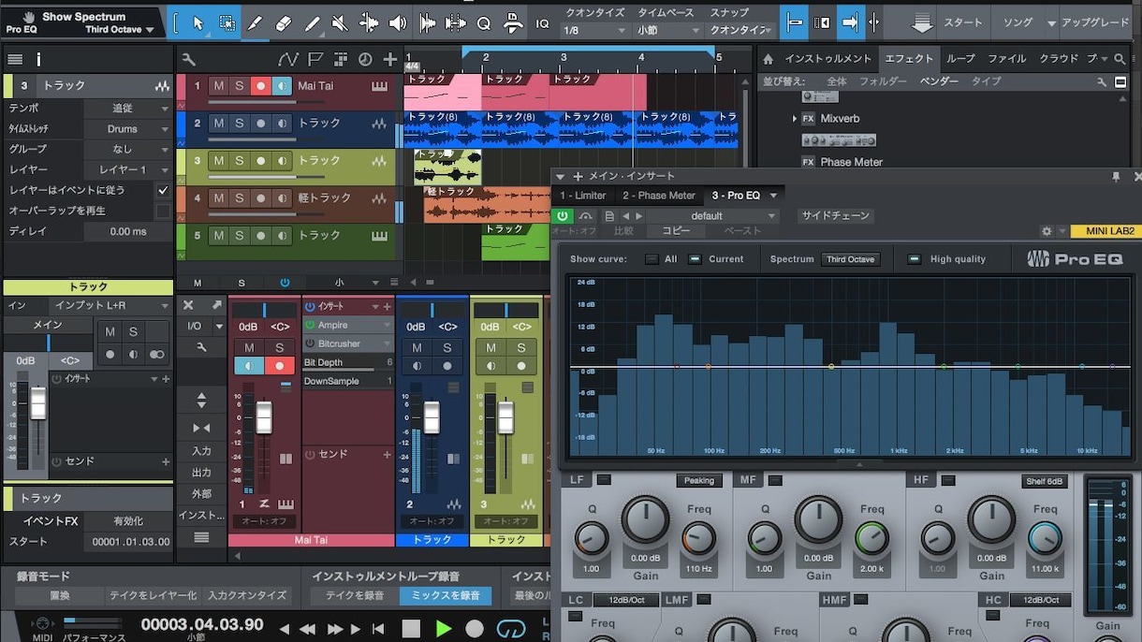Open the インストゥルメント browser tab
This screenshot has width=1142, height=642.
point(827,58)
